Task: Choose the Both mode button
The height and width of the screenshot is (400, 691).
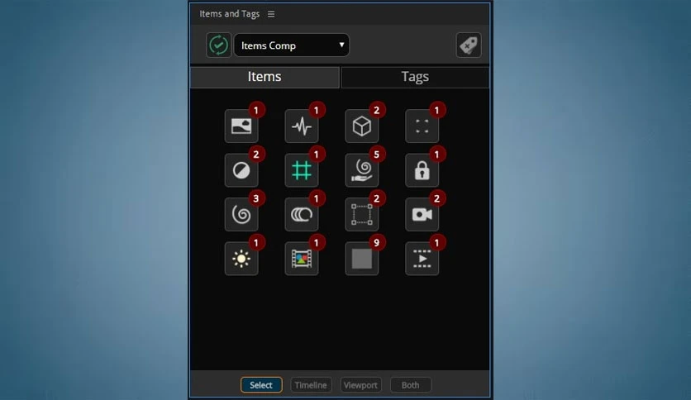Action: tap(410, 385)
